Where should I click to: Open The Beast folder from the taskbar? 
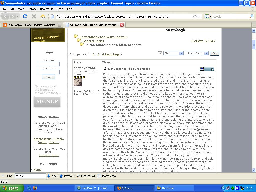[x=174, y=188]
